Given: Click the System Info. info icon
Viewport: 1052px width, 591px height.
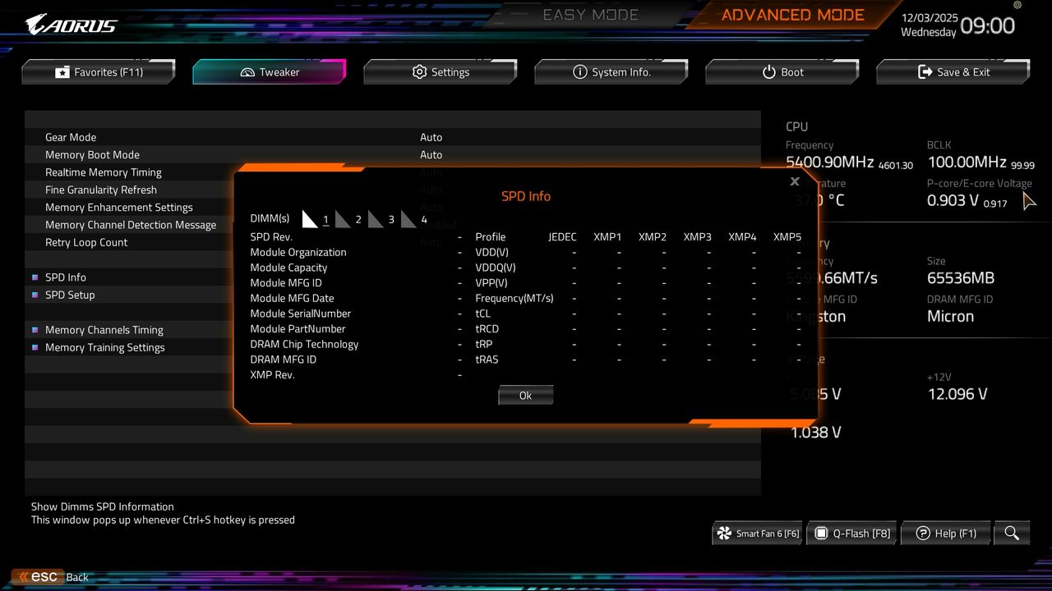Looking at the screenshot, I should pos(580,72).
